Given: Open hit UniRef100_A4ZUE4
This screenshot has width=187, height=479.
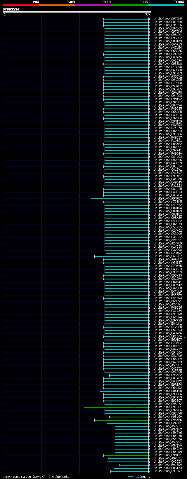Looking at the screenshot, I should 168,48.
